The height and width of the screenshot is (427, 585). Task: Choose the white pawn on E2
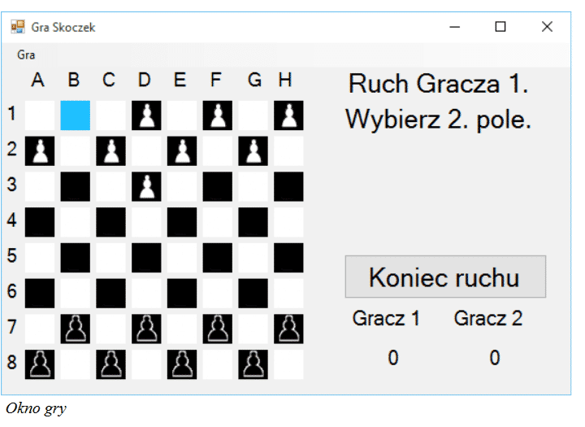coord(181,150)
